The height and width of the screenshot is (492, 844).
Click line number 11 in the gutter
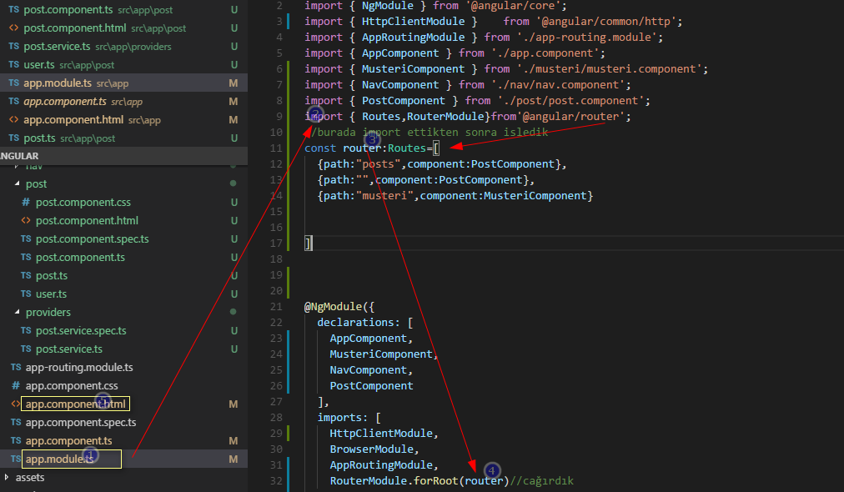point(276,148)
